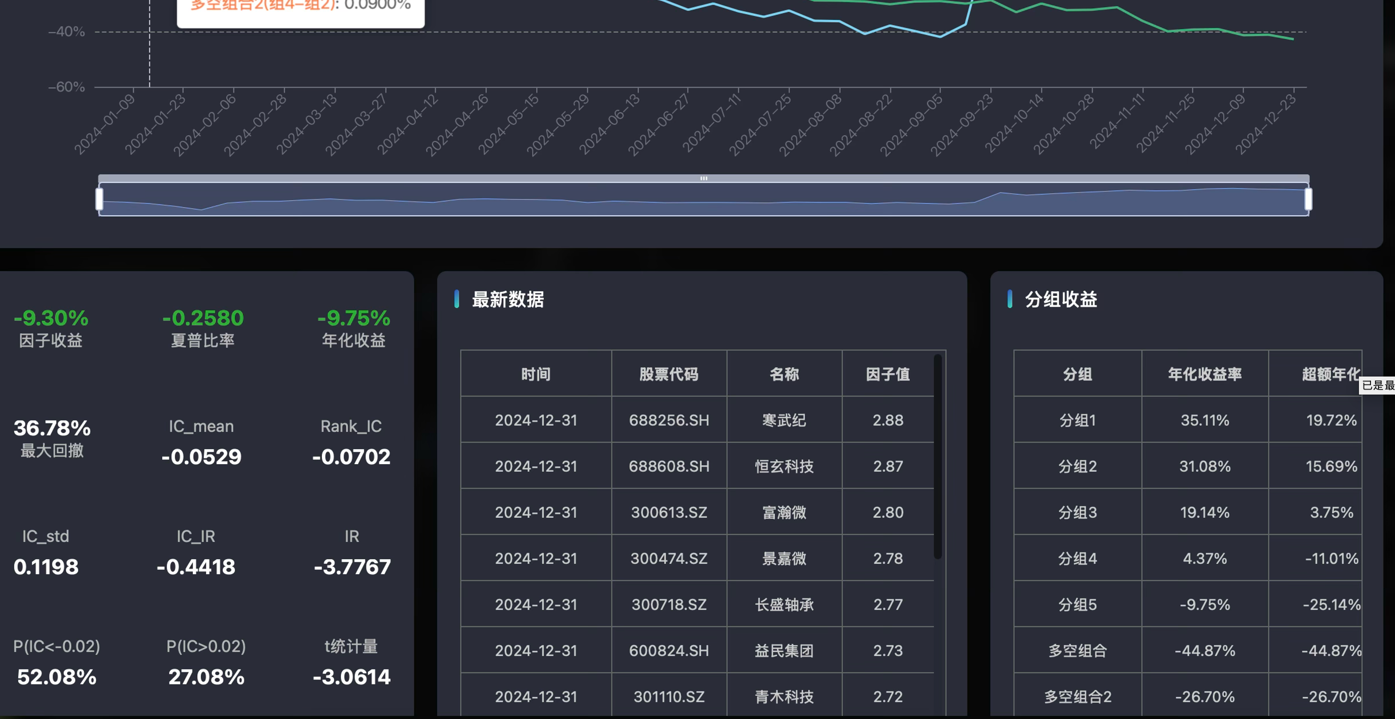Screen dimensions: 1395x719
Task: Click annualized return 31.08%
Action: 1204,466
